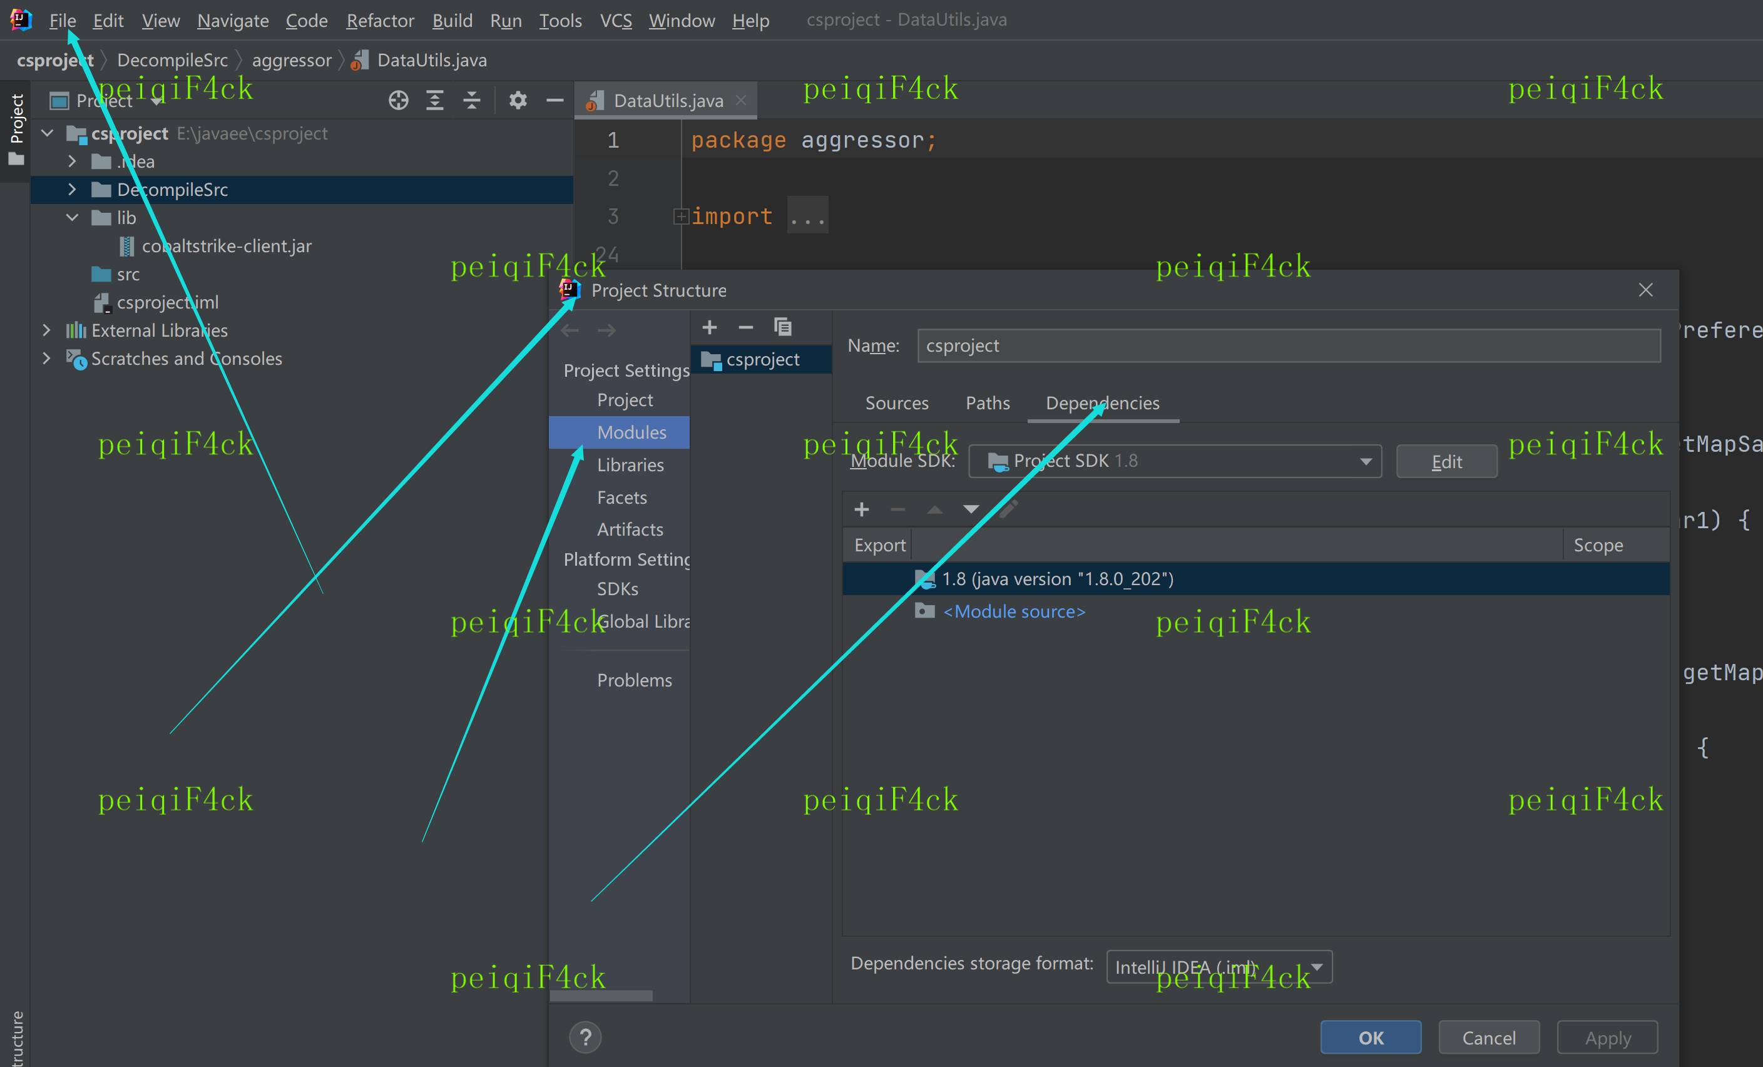
Task: Select SDKs under Platform Settings
Action: click(618, 589)
